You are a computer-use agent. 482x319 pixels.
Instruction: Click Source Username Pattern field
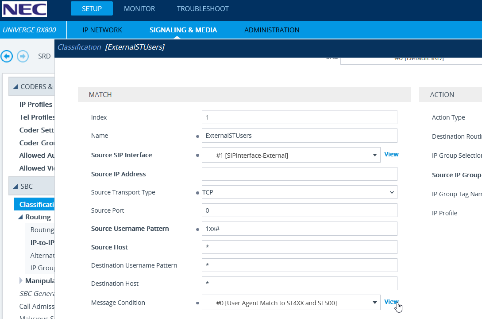pos(299,229)
